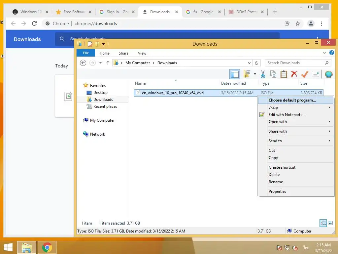Open the View ribbon tab
This screenshot has height=254, width=338.
click(142, 53)
